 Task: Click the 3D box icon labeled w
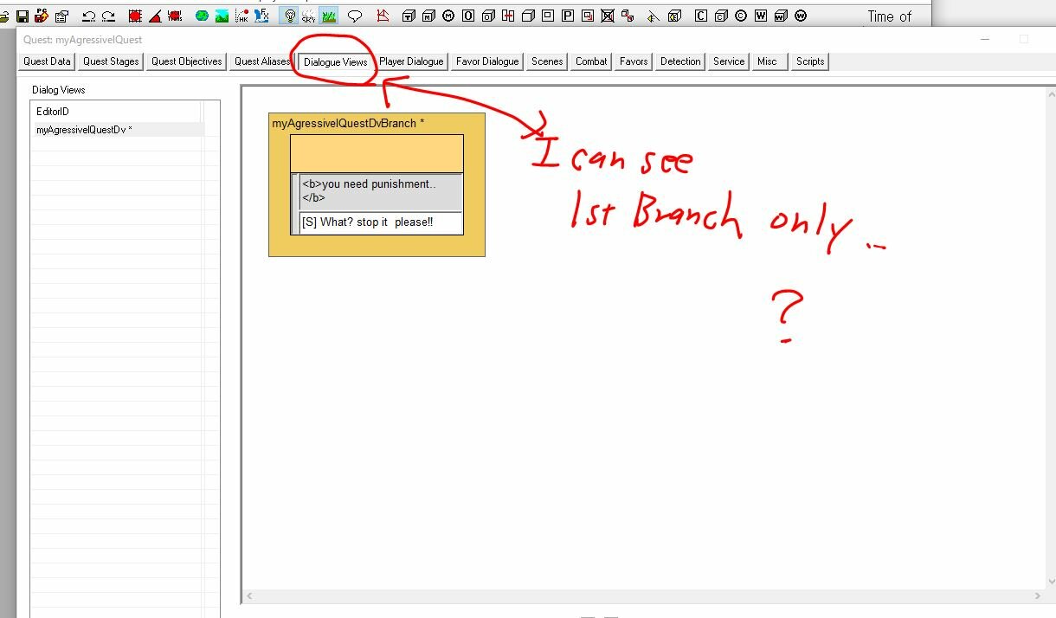pos(781,16)
